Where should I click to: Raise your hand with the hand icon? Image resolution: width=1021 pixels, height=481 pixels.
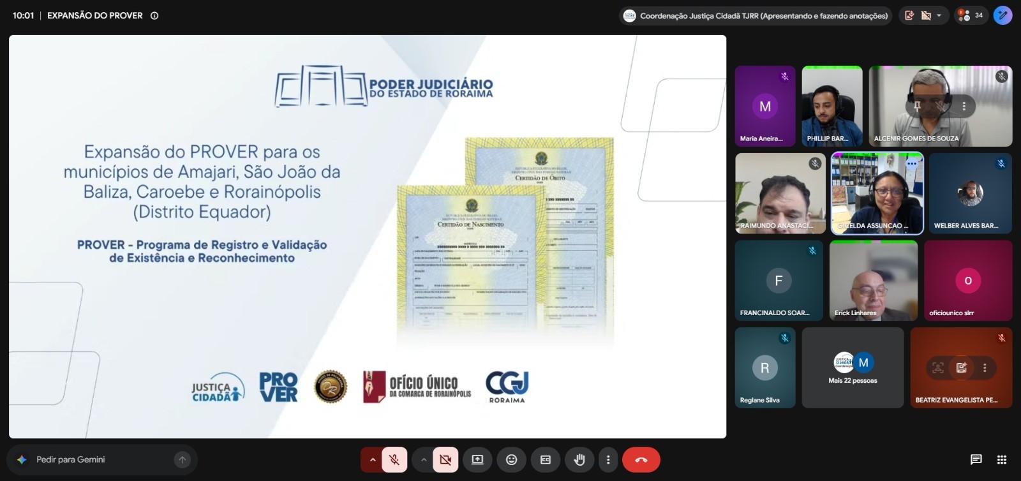579,459
